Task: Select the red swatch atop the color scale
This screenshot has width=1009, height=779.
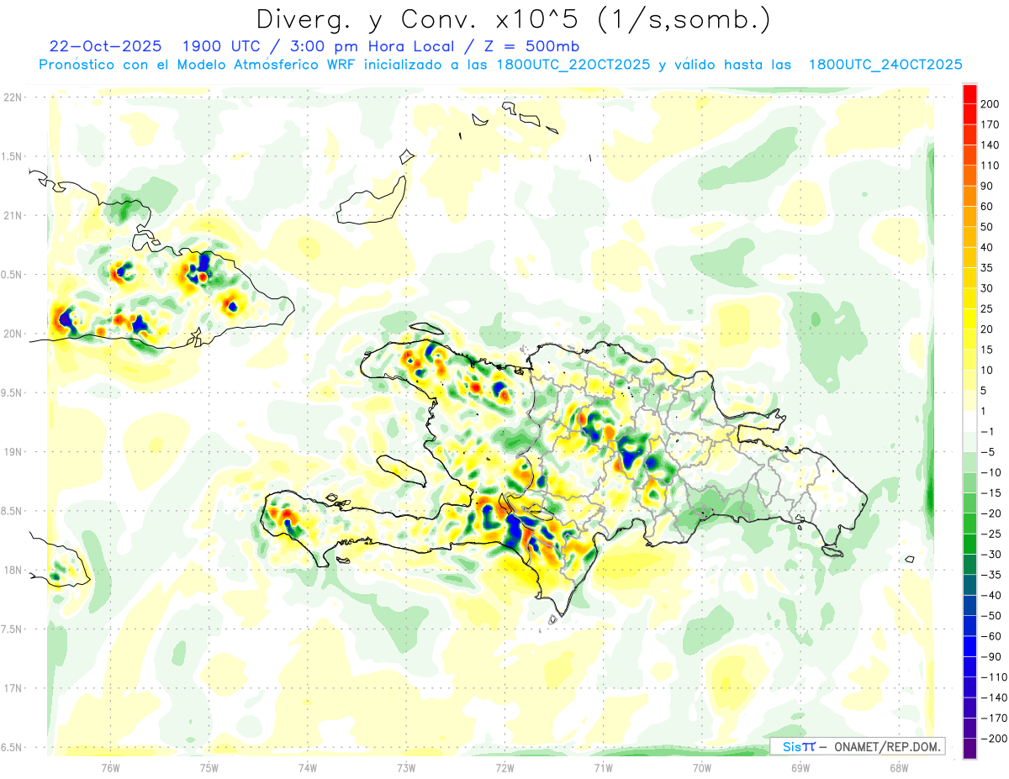Action: click(969, 93)
